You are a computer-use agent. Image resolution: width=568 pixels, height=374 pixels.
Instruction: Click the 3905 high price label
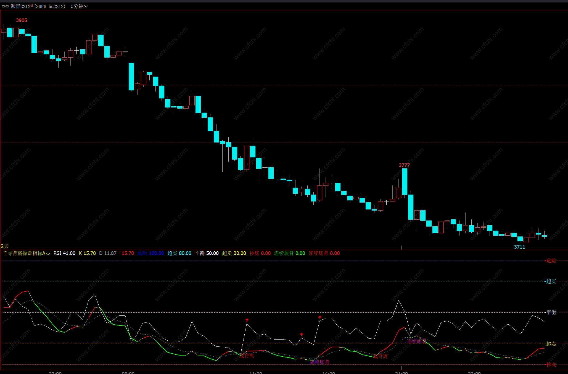(x=22, y=20)
